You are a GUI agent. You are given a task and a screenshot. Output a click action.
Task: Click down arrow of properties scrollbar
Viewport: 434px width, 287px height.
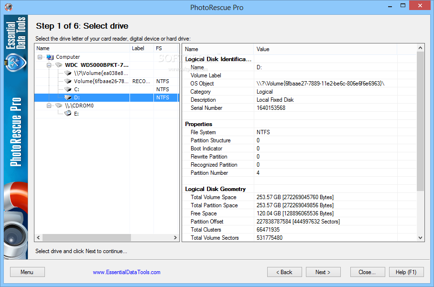pos(420,237)
